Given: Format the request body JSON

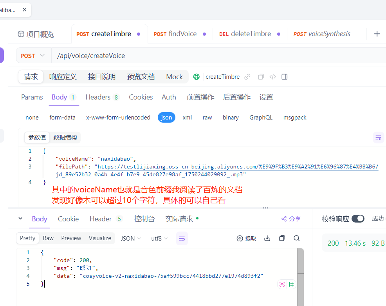Looking at the screenshot, I should click(378, 138).
